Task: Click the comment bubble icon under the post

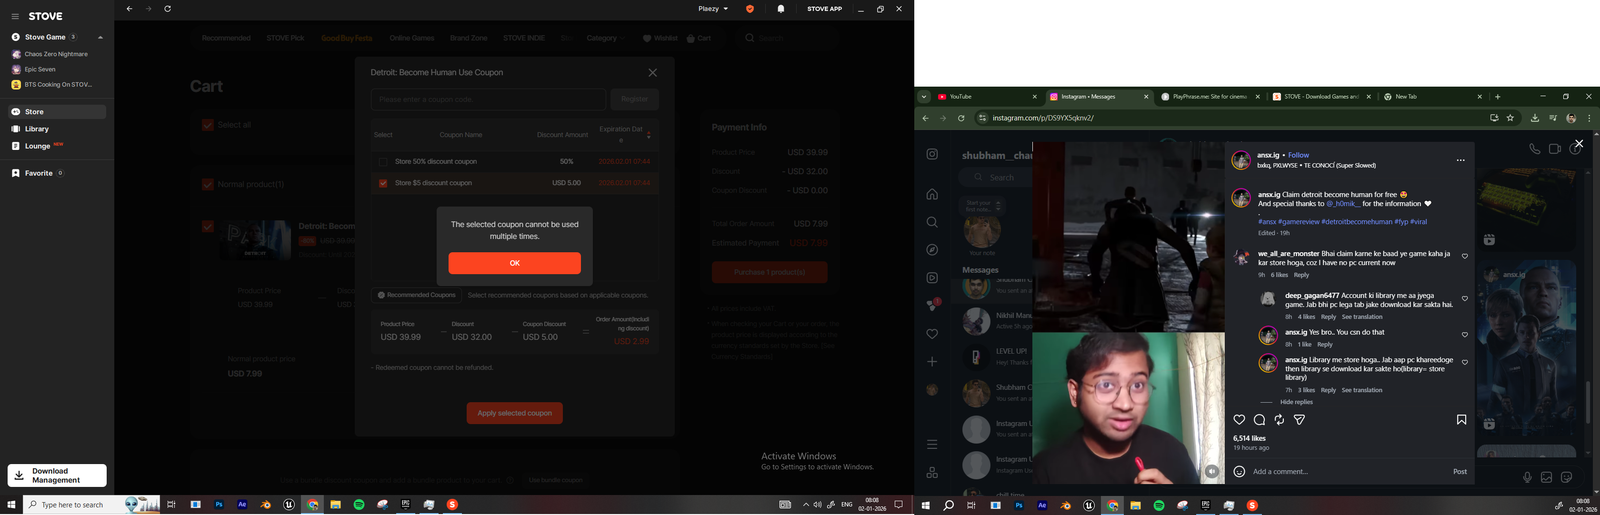Action: [x=1259, y=420]
